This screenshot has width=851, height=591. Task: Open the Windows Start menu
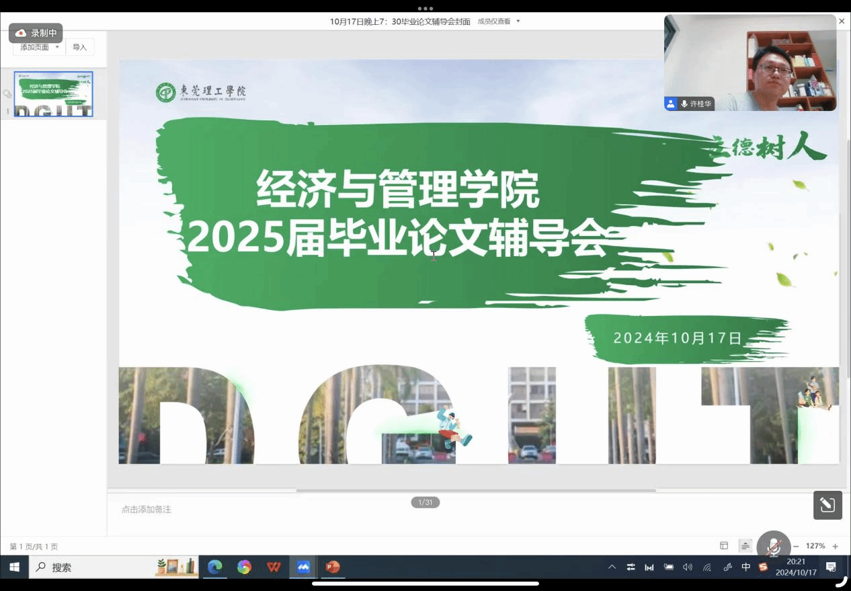(14, 567)
